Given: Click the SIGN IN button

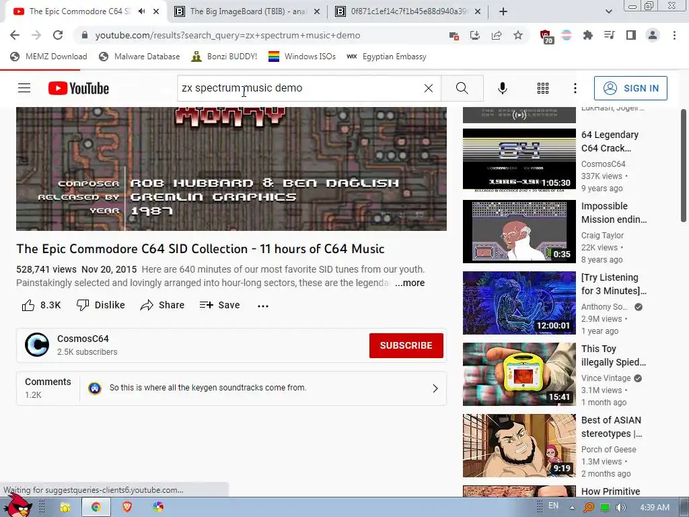Looking at the screenshot, I should tap(630, 88).
